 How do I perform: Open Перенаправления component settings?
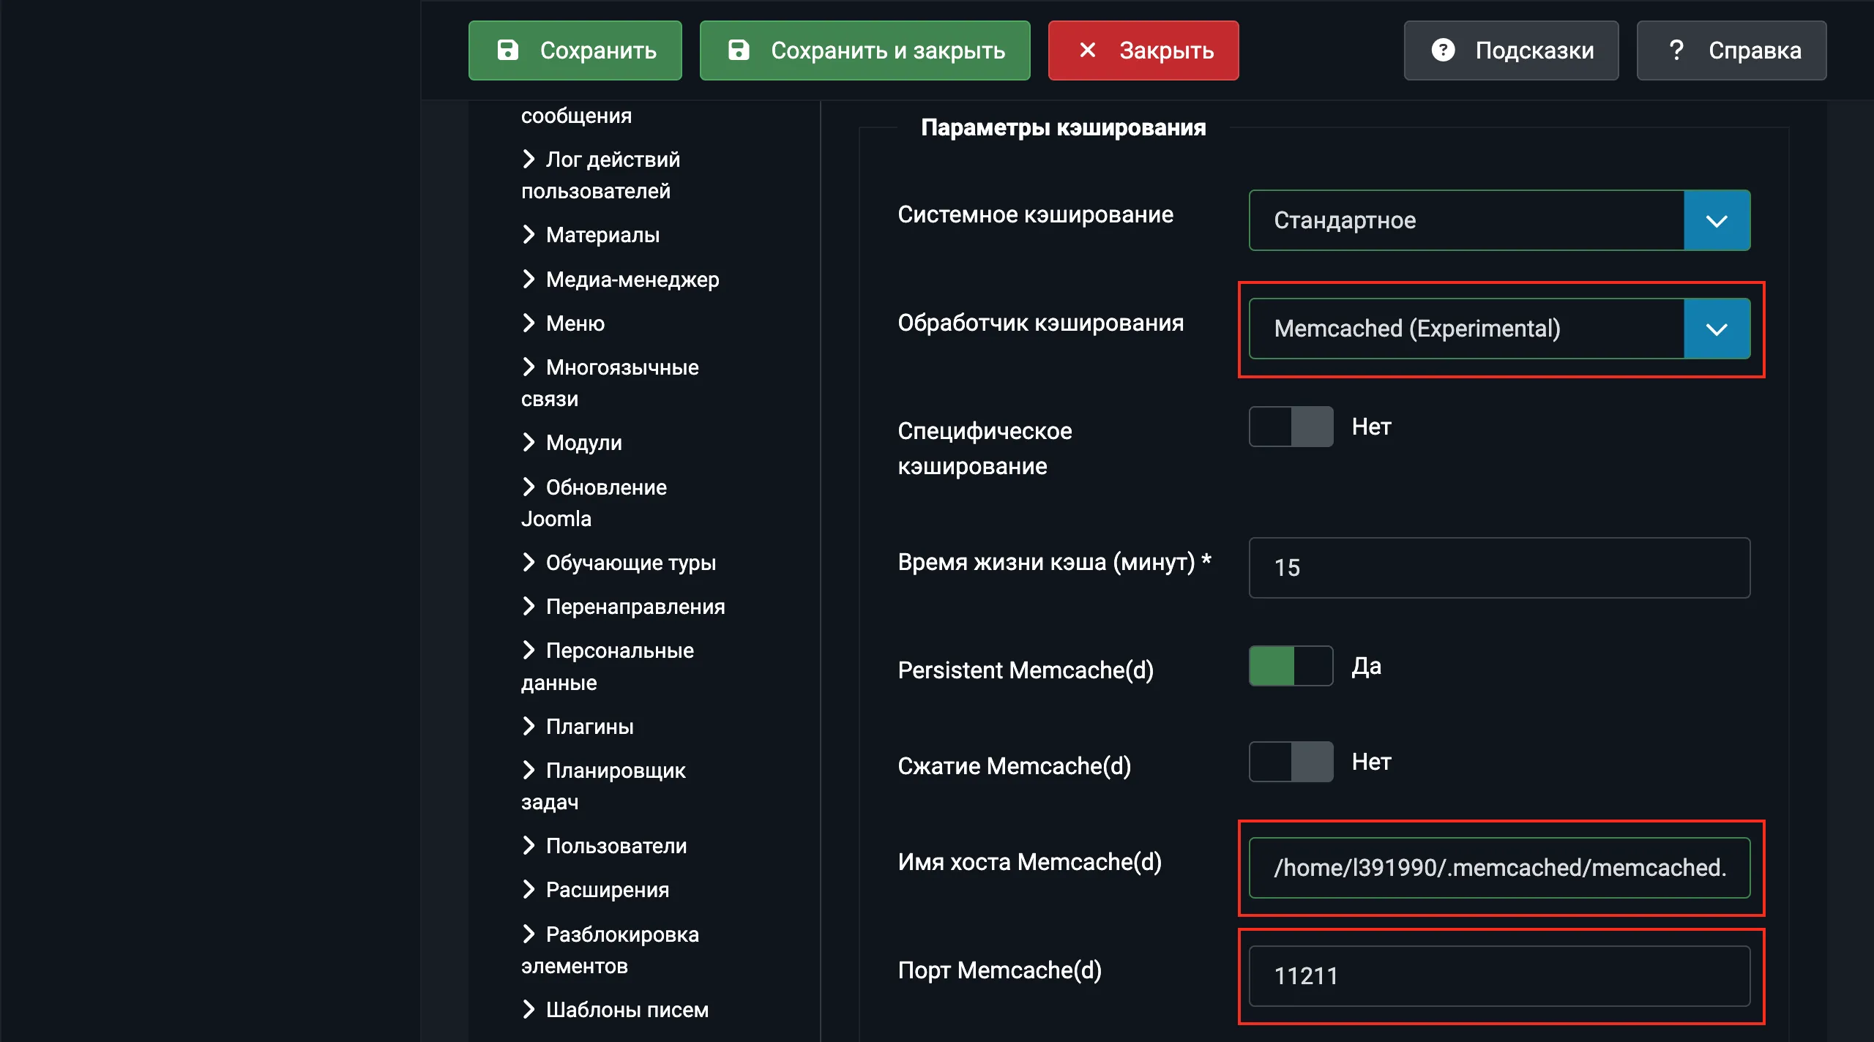coord(635,607)
